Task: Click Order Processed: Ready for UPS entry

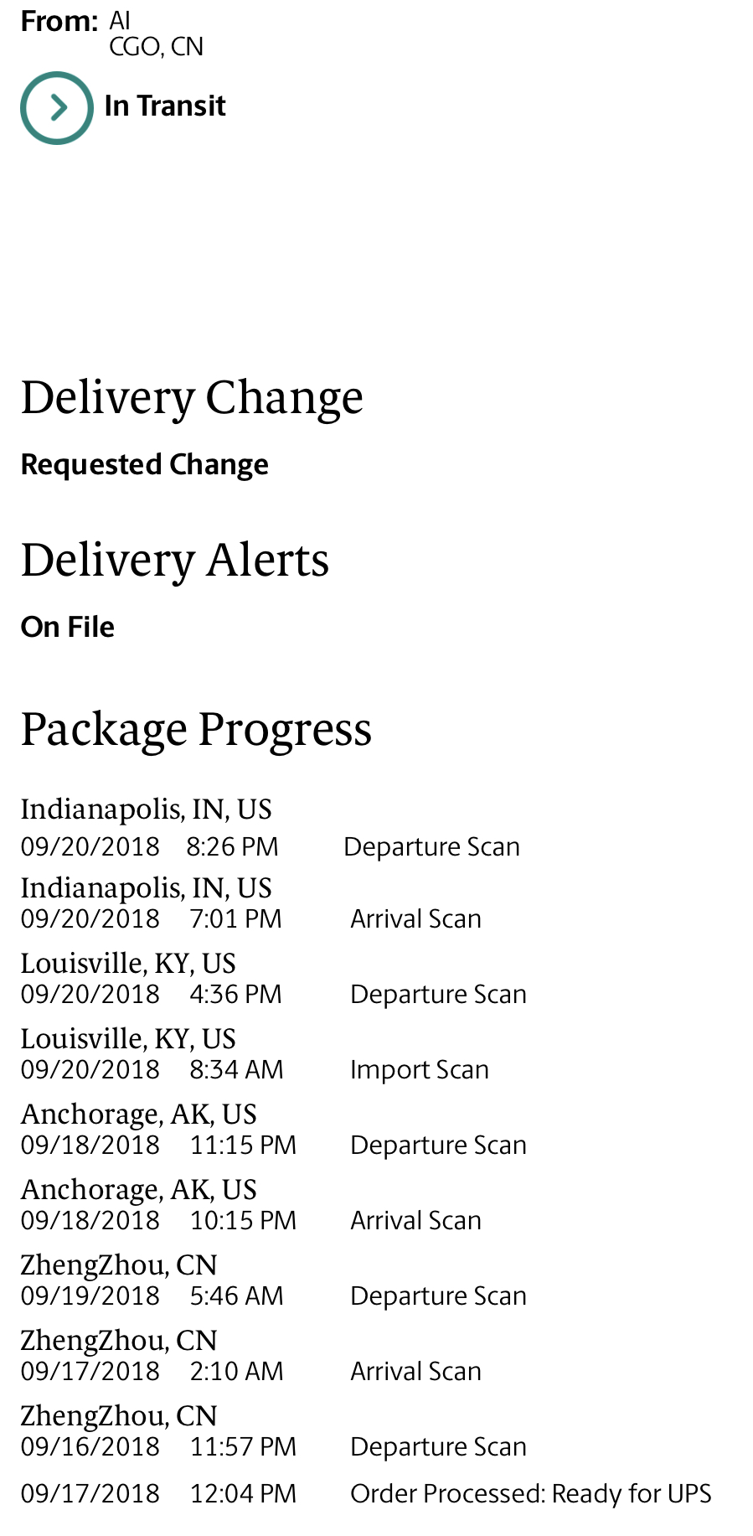Action: click(x=366, y=1493)
